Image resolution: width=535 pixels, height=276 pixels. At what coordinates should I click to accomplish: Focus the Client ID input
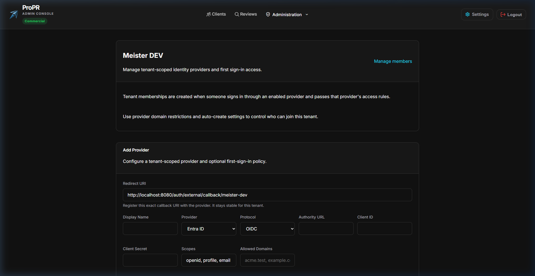click(x=385, y=228)
